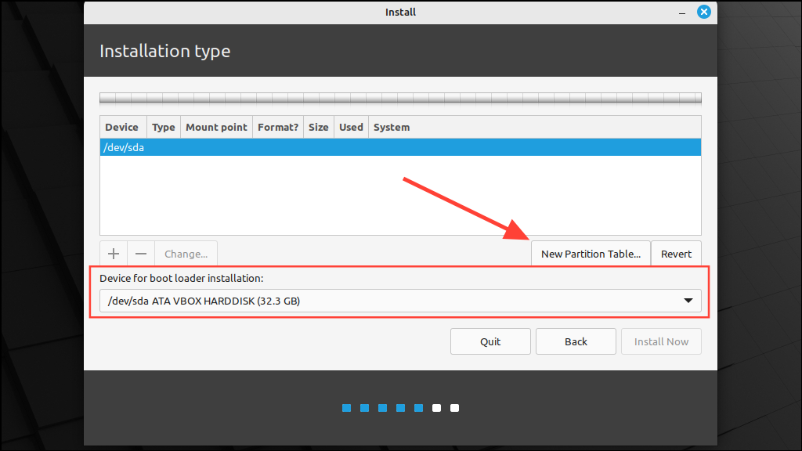
Task: Click the Type column header
Action: (163, 127)
